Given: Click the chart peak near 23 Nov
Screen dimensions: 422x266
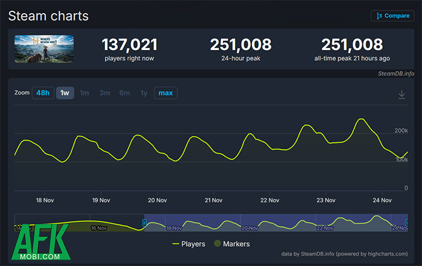Looking at the screenshot, I should [361, 119].
